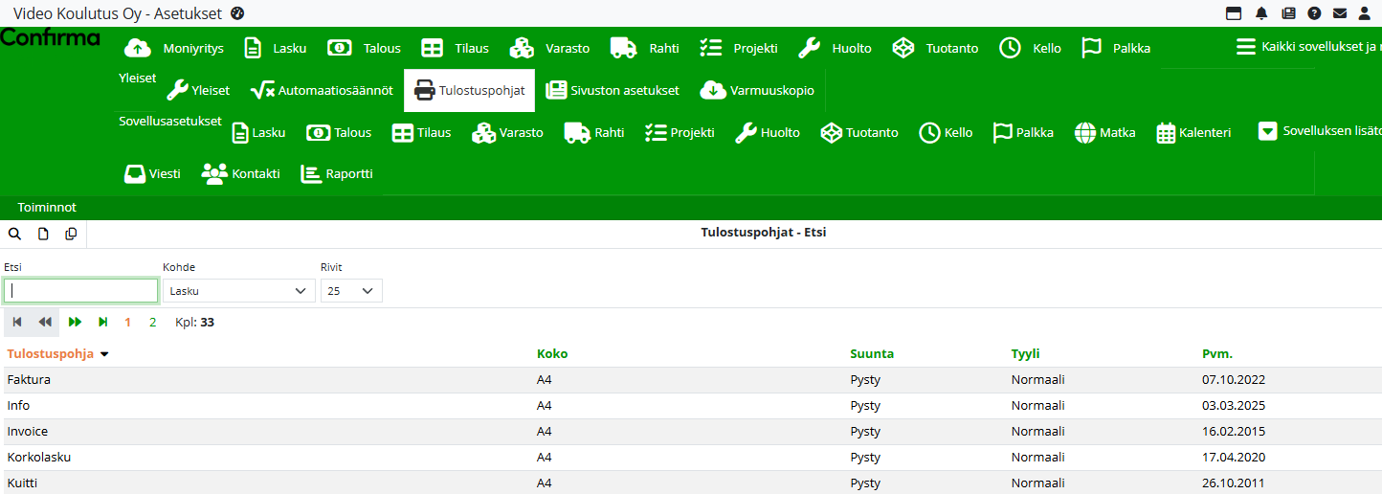This screenshot has height=494, width=1382.
Task: Open the Rivit rows-per-page dropdown
Action: 350,291
